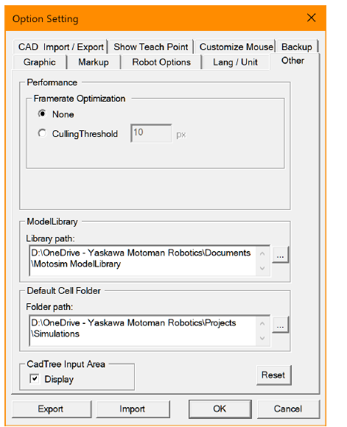Toggle the CadTree Input Area Display checkbox

tap(35, 378)
